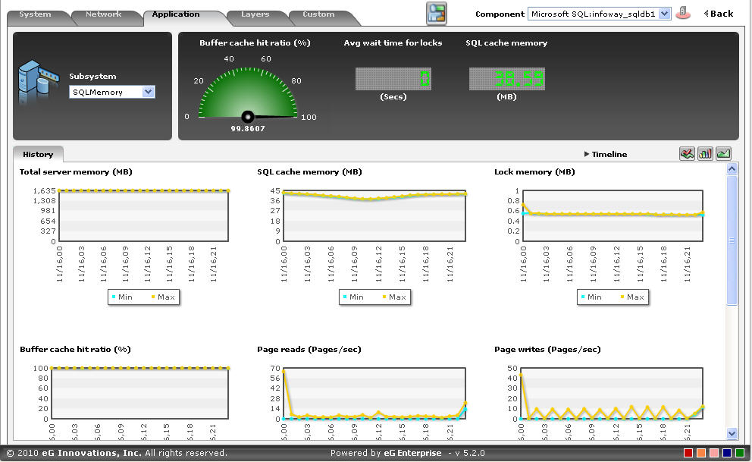Screen dimensions: 752x462
Task: Click the vertical scrollbar thumb in History panel
Action: point(732,240)
